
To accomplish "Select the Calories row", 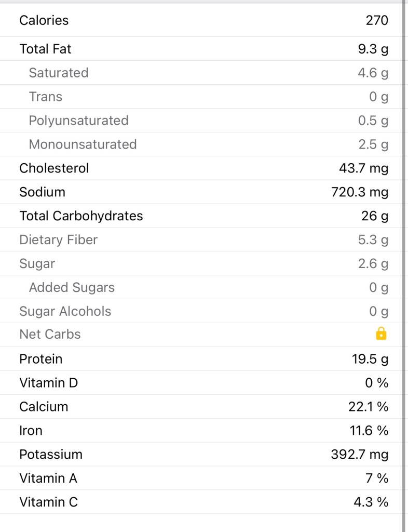I will pyautogui.click(x=202, y=21).
